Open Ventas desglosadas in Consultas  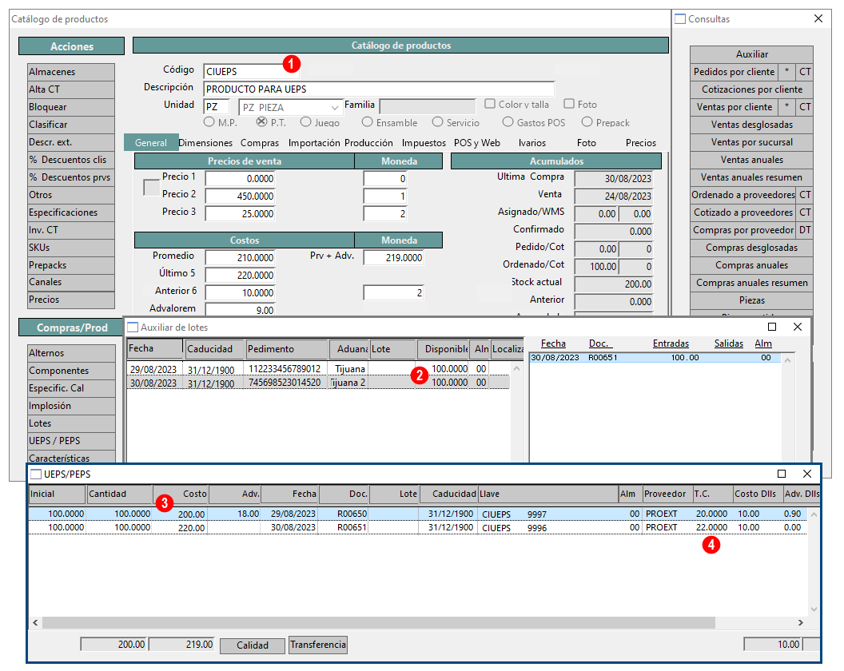(751, 125)
